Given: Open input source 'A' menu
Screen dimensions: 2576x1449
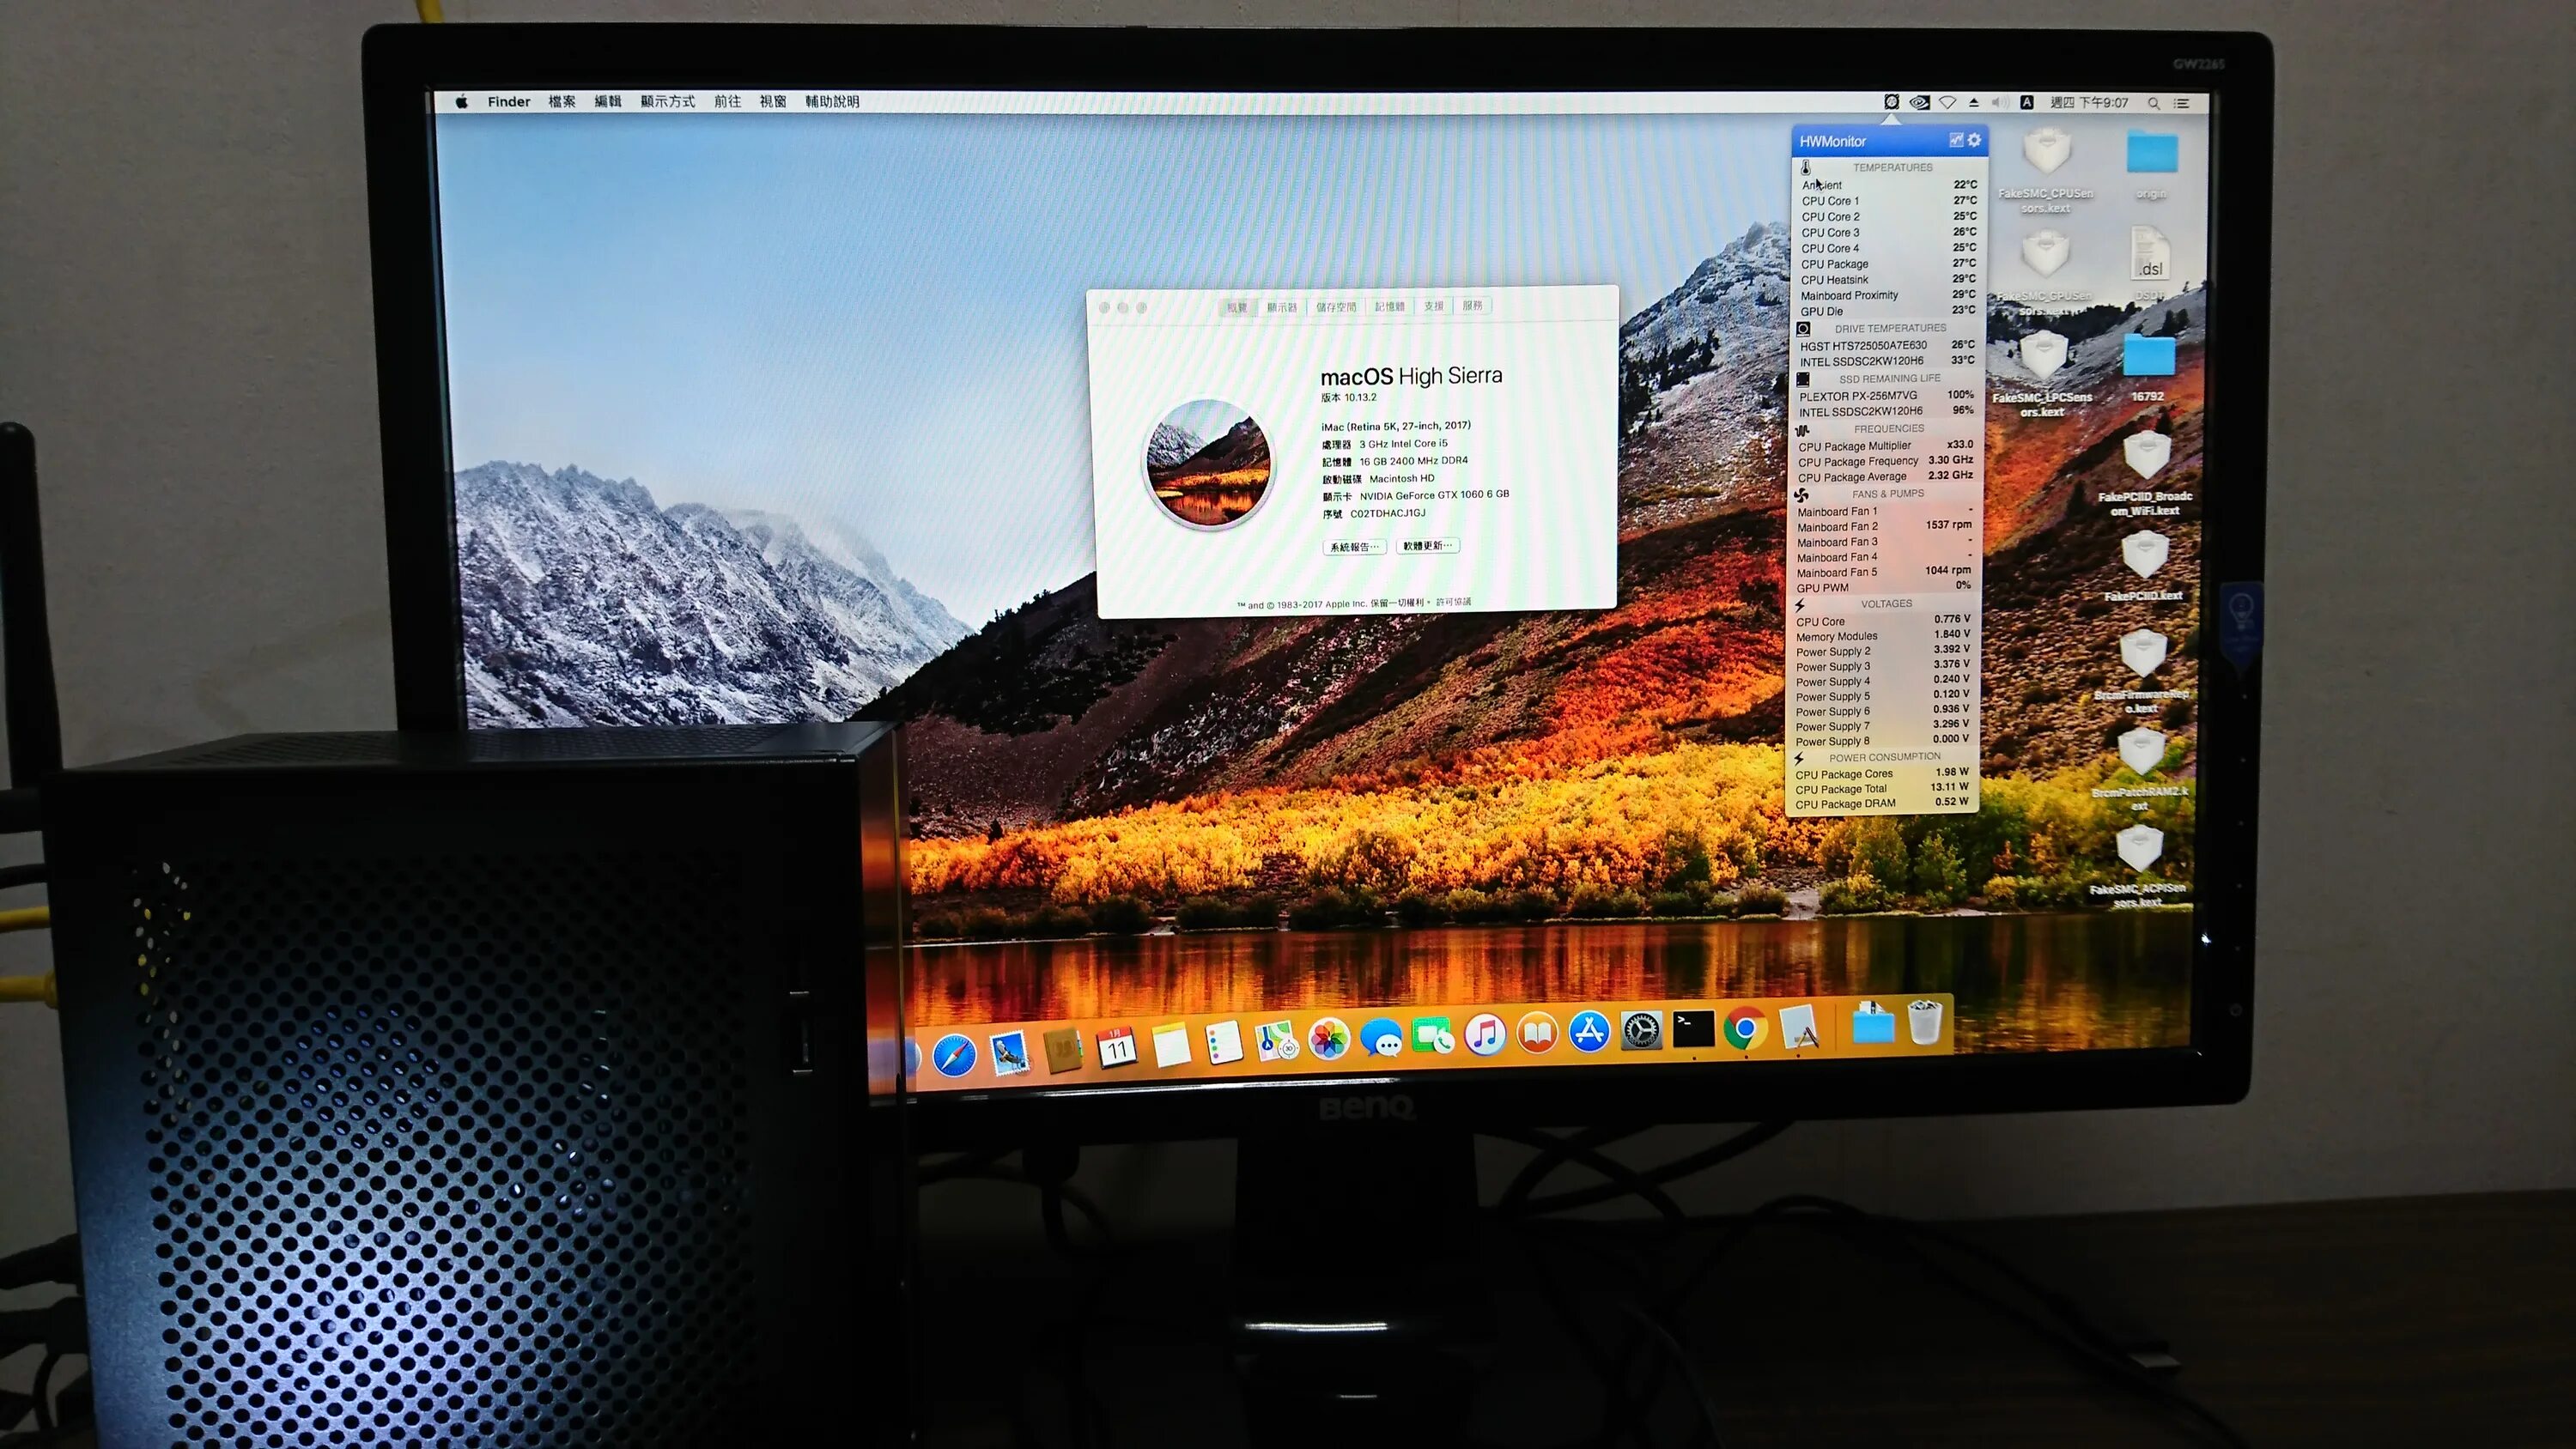Looking at the screenshot, I should click(2027, 102).
